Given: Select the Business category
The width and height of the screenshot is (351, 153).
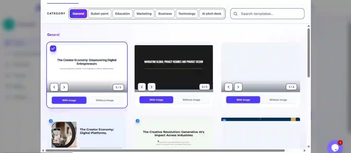Looking at the screenshot, I should (x=165, y=14).
